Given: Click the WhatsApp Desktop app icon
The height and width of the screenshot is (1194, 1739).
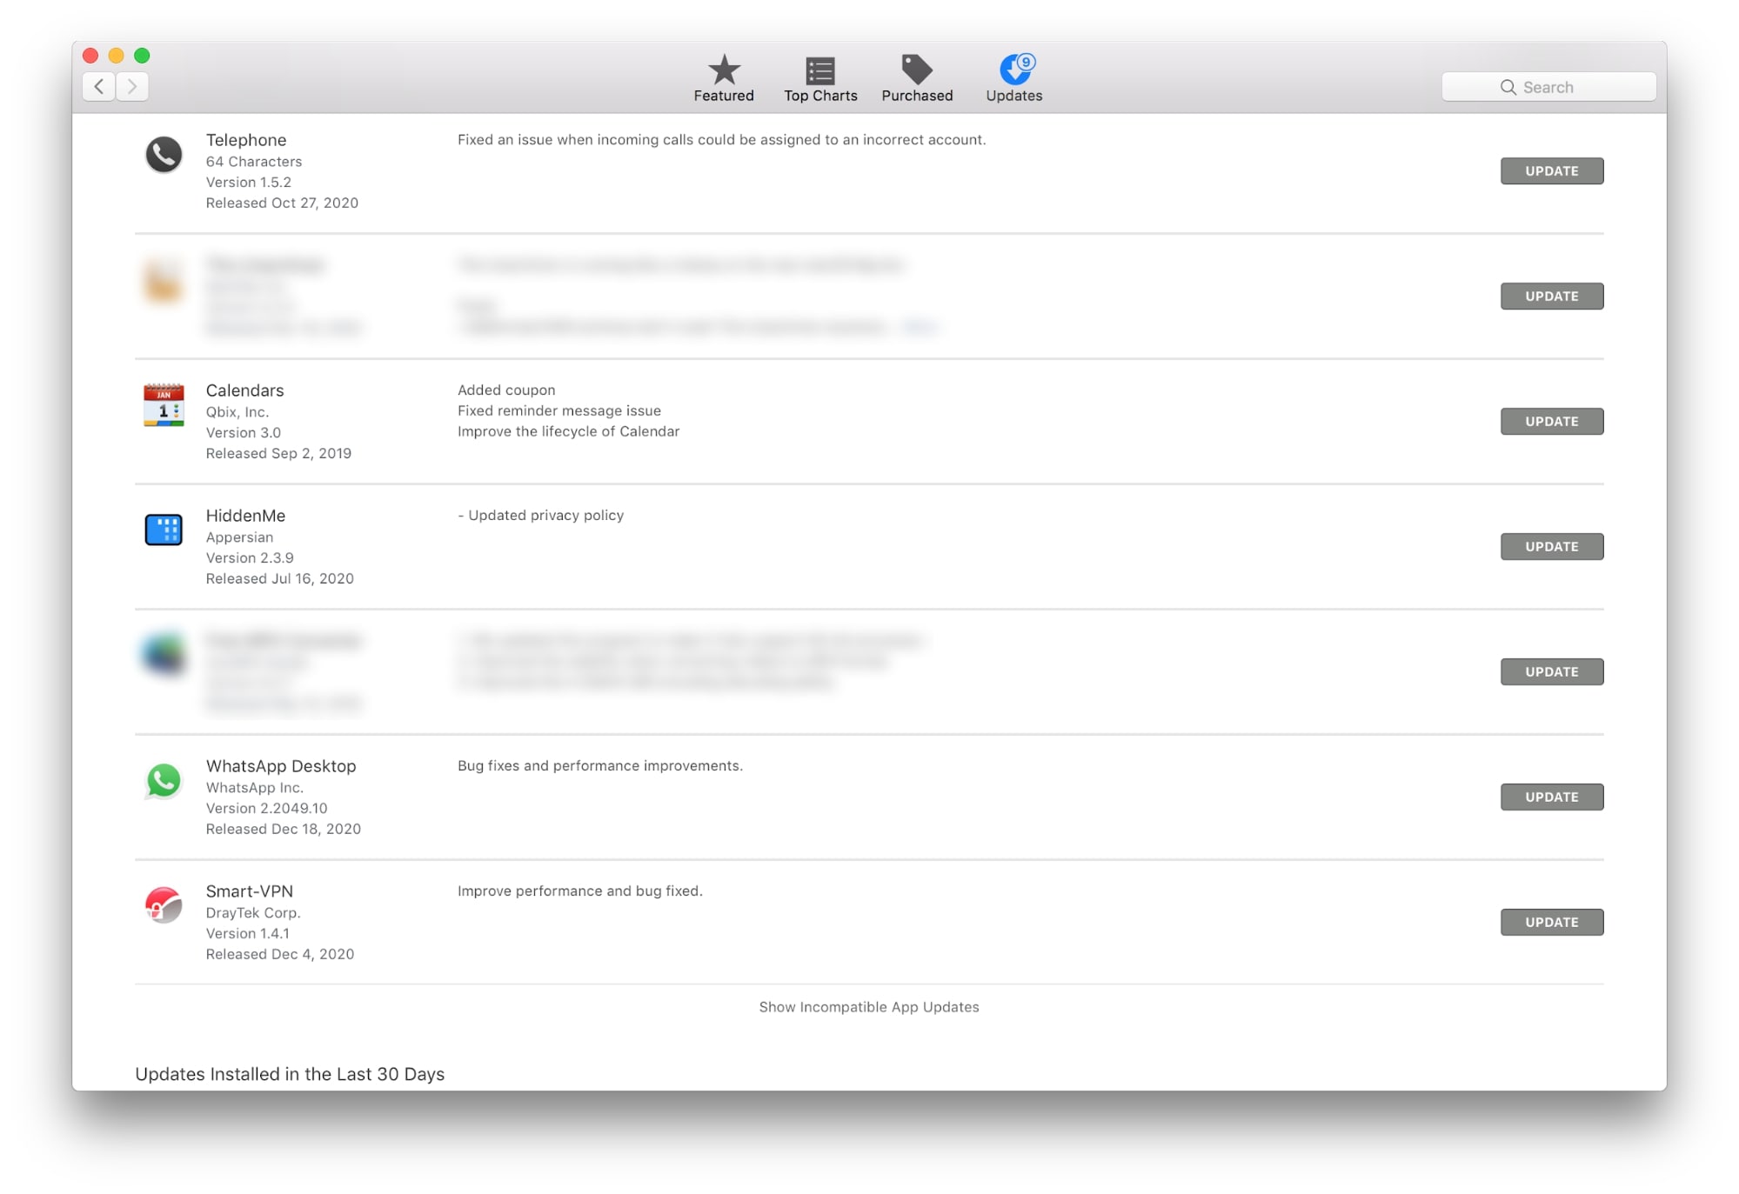Looking at the screenshot, I should (x=164, y=780).
